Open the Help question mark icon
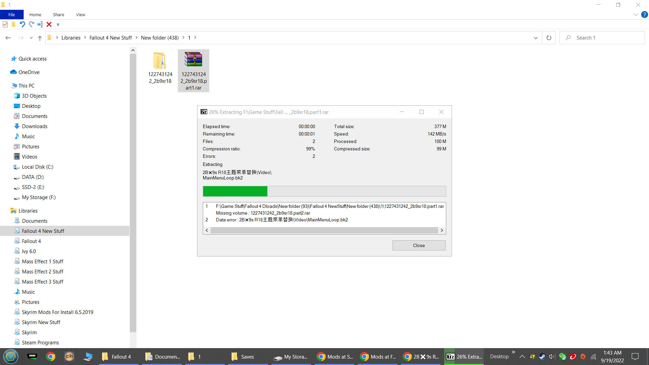The height and width of the screenshot is (365, 649). (x=645, y=15)
